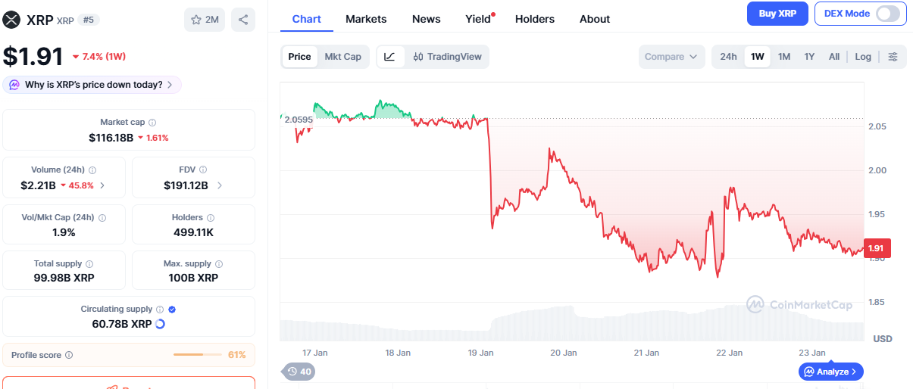913x389 pixels.
Task: Switch chart to Mkt Cap view
Action: point(342,57)
